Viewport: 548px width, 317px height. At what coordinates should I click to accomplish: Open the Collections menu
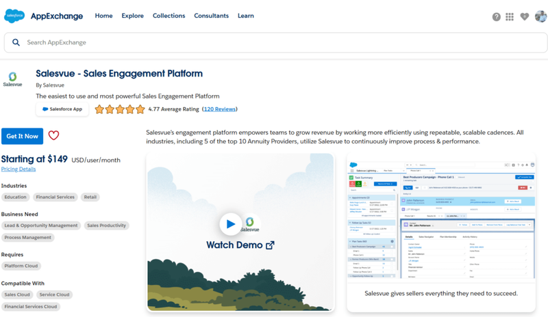169,16
